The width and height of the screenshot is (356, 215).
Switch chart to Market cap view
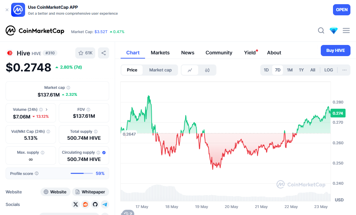tap(160, 70)
